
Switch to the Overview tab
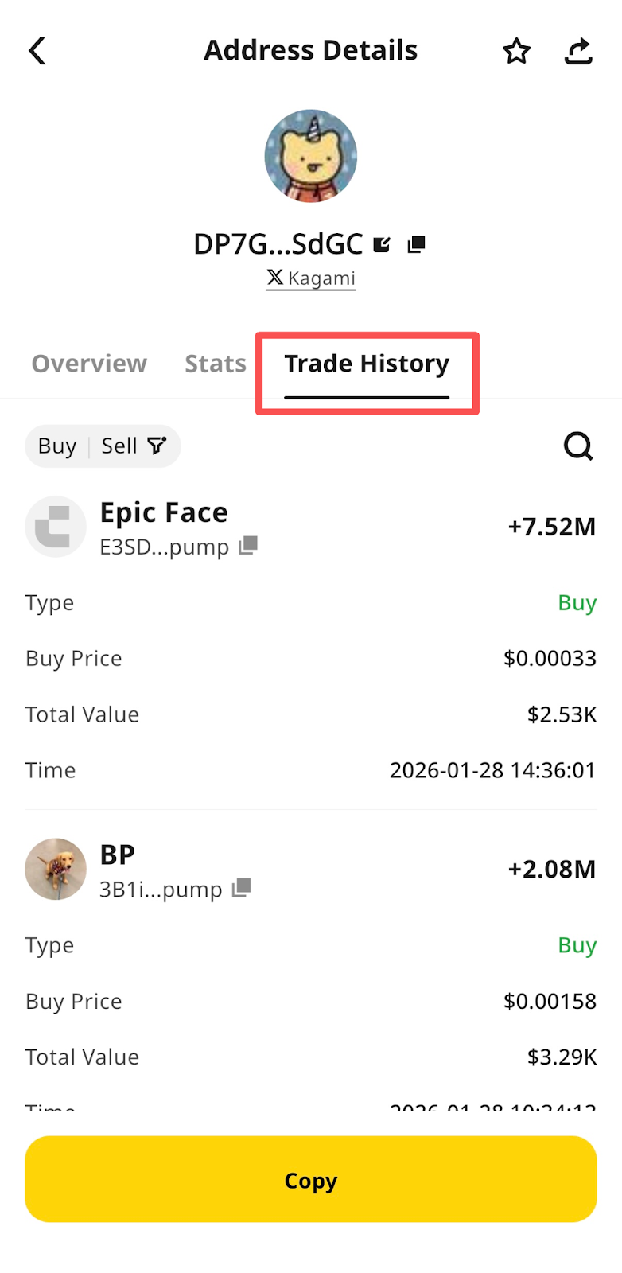pyautogui.click(x=89, y=364)
